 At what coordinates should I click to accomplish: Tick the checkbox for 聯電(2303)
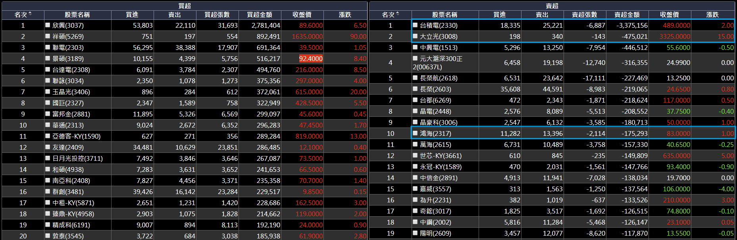click(x=48, y=47)
